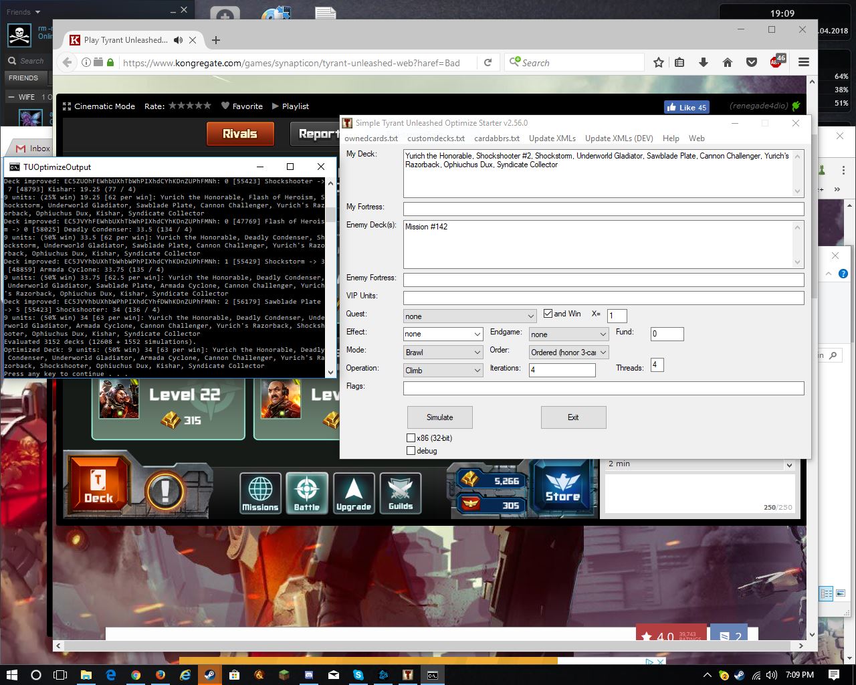Reload the Kongregate page
The height and width of the screenshot is (685, 856).
click(488, 62)
